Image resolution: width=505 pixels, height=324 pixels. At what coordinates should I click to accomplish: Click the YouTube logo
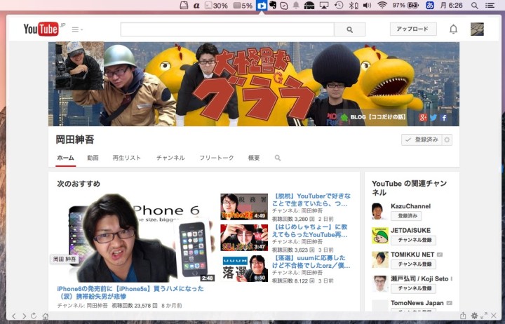(41, 29)
